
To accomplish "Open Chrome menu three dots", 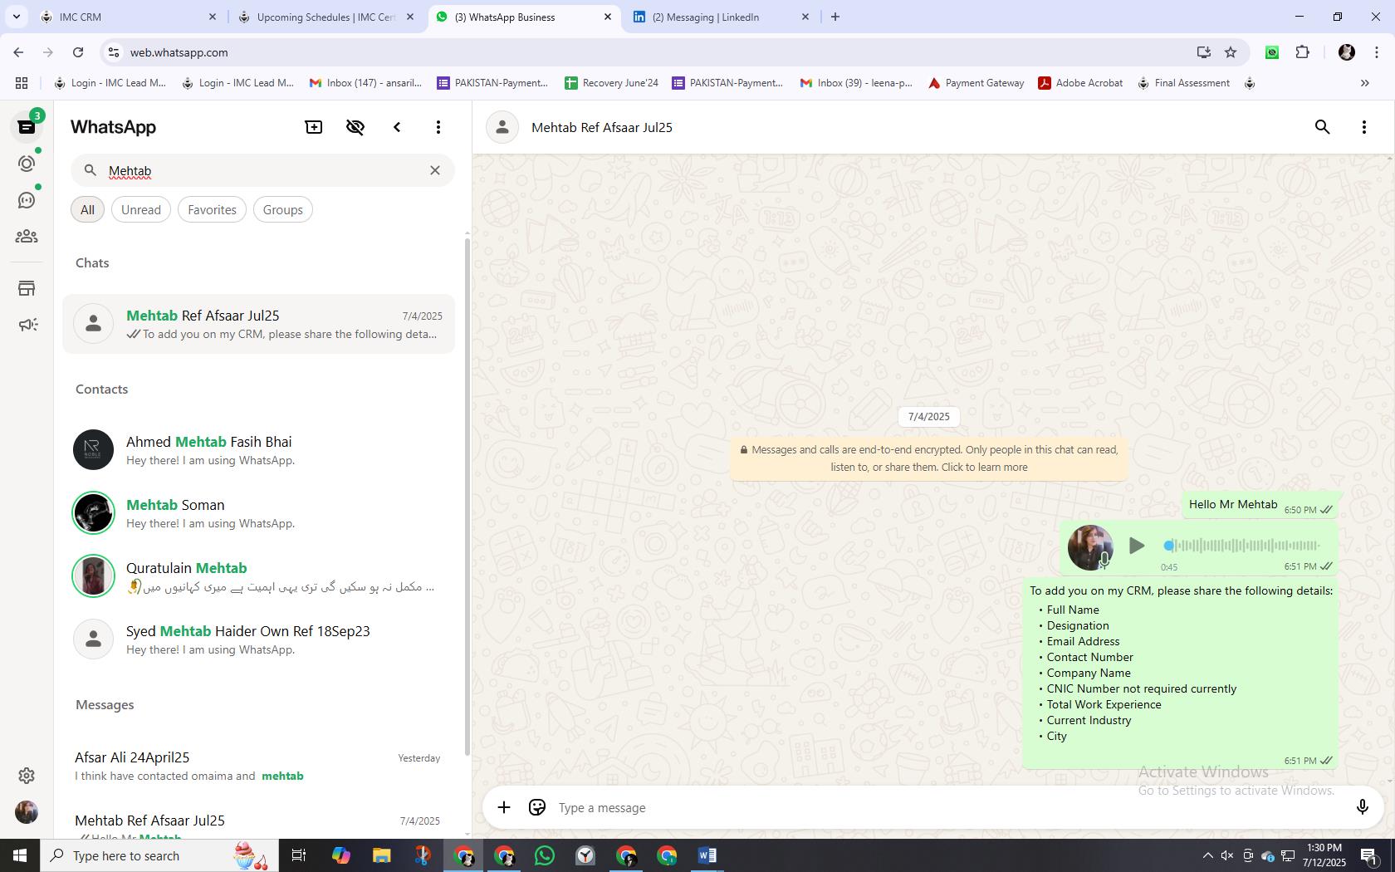I will coord(1376,52).
